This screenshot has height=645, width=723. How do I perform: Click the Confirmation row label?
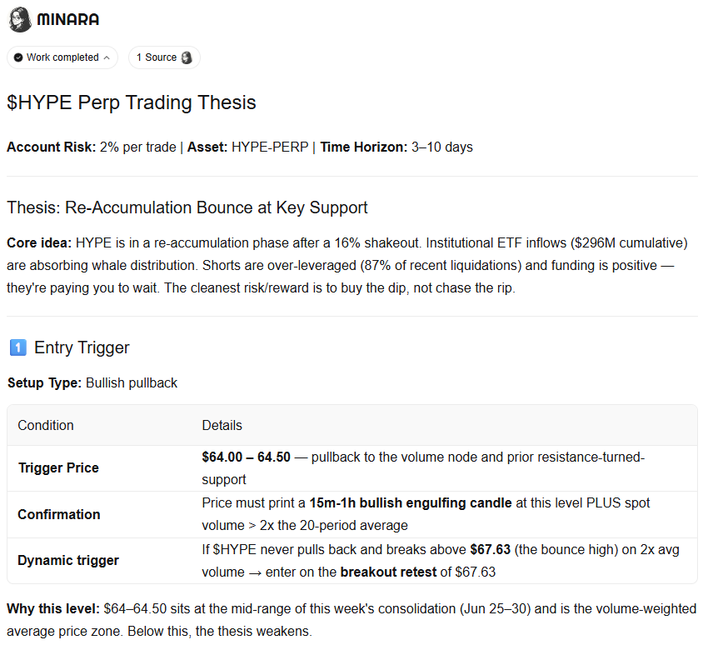[58, 514]
